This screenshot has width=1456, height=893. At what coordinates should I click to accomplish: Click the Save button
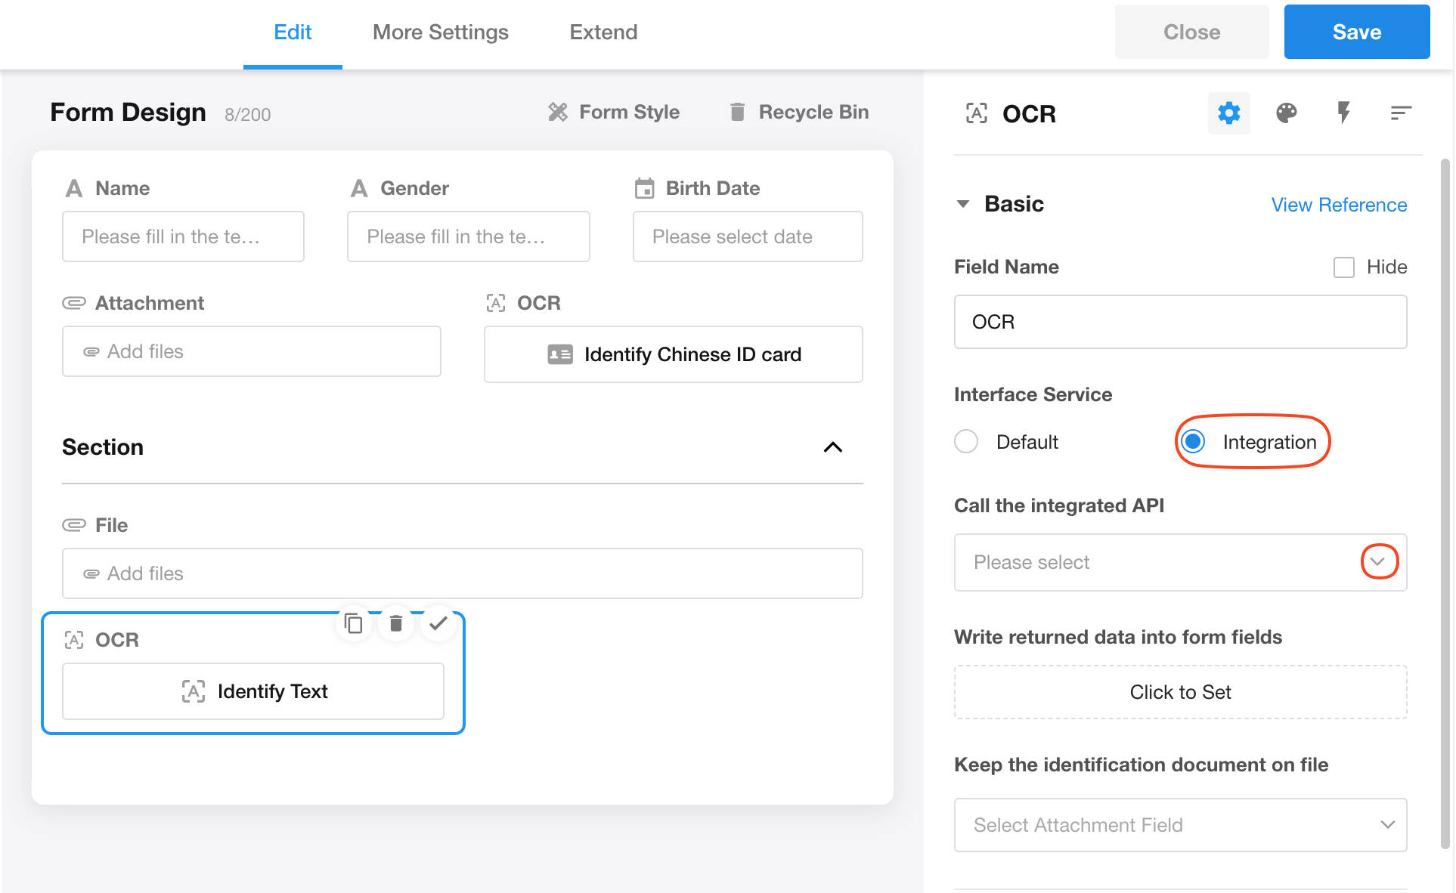1356,32
